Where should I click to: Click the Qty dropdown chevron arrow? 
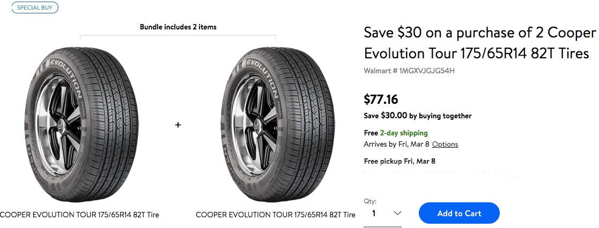coord(397,213)
